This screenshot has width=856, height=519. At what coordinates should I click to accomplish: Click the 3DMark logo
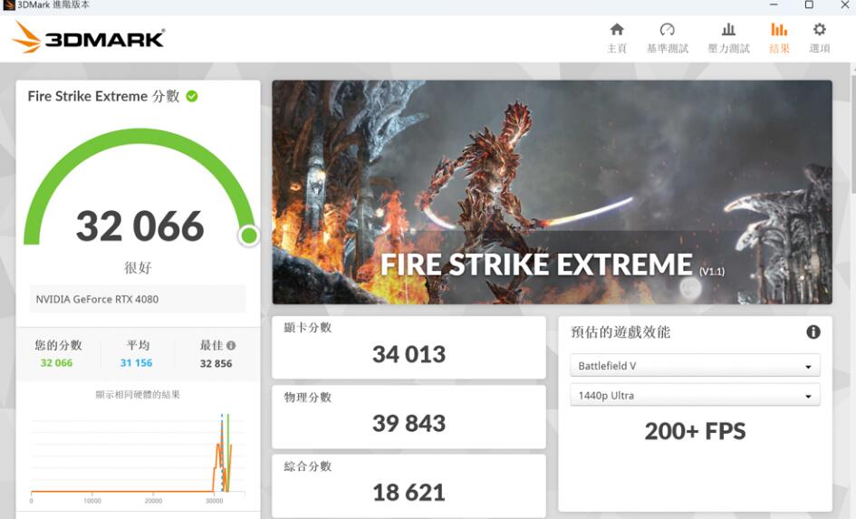[89, 38]
